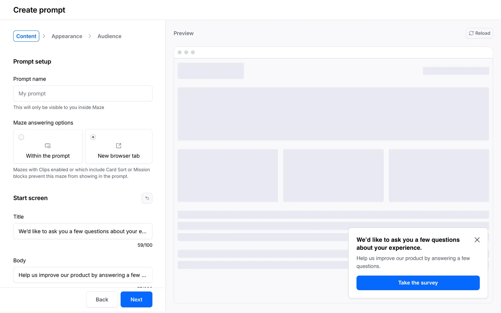Image resolution: width=501 pixels, height=313 pixels.
Task: Focus the Prompt name input field
Action: tap(83, 93)
